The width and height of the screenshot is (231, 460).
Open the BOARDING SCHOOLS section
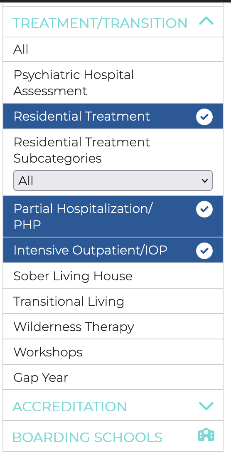pyautogui.click(x=113, y=437)
